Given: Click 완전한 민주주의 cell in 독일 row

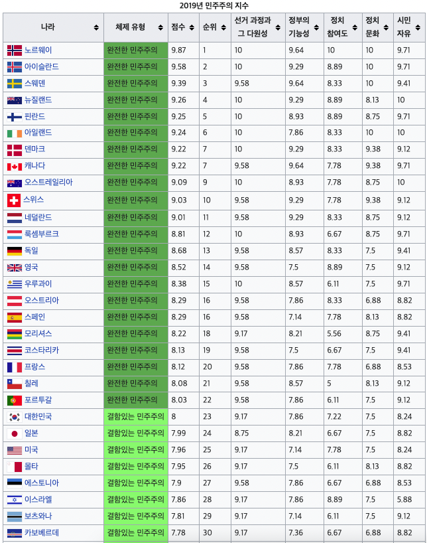Looking at the screenshot, I should 136,251.
